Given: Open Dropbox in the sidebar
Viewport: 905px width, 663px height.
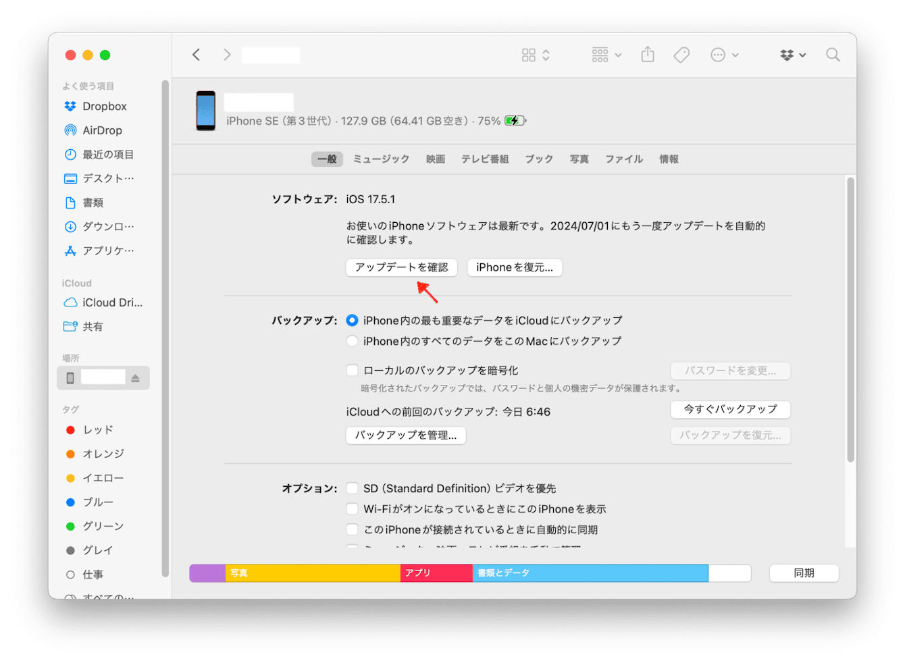Looking at the screenshot, I should click(104, 106).
